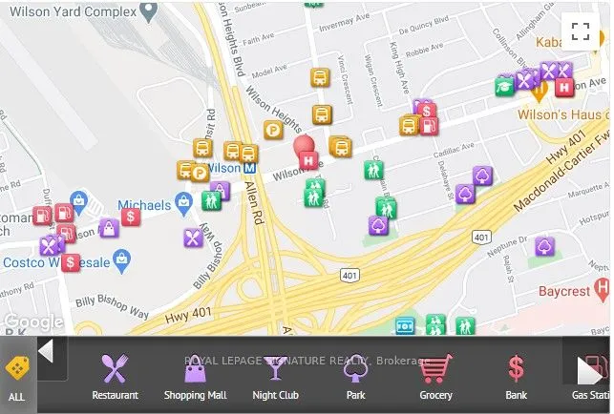Advance categories with right arrow
Viewport: 614px width, 414px height.
point(590,375)
